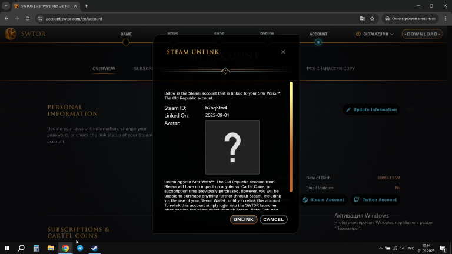Click the translate page icon
Viewport: 452px width, 254px height.
coord(363,19)
